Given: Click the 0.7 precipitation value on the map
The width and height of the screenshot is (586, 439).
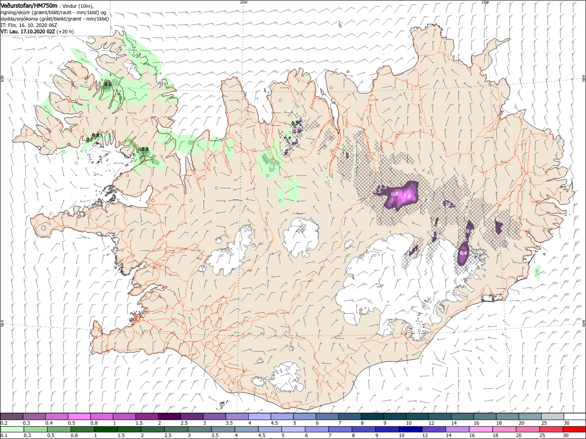Looking at the screenshot, I should pyautogui.click(x=89, y=139).
